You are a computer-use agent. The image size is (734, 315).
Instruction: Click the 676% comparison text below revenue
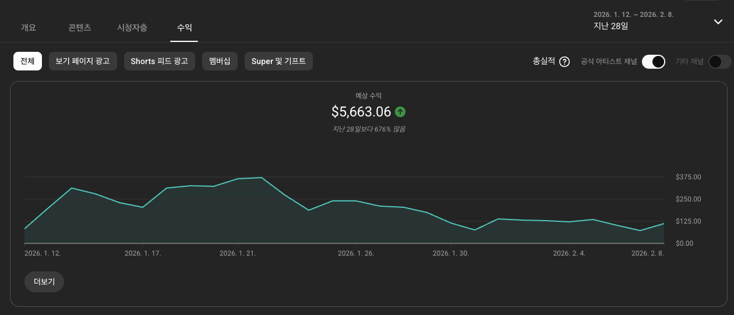(368, 129)
